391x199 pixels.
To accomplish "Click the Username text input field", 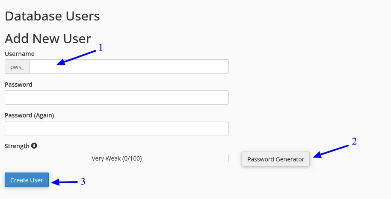I will [129, 67].
